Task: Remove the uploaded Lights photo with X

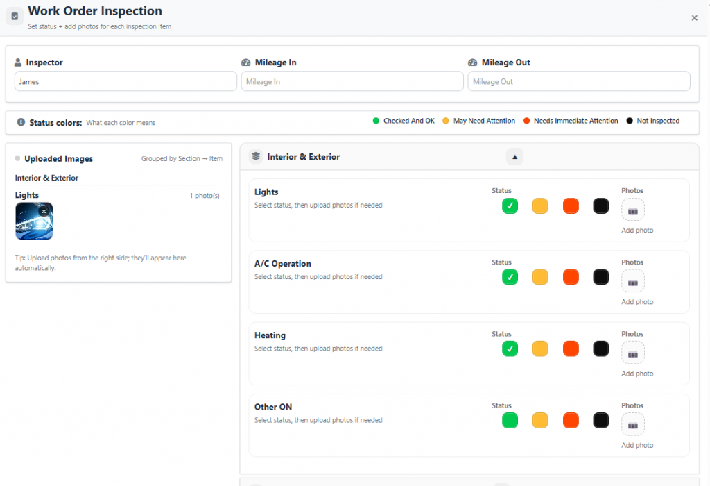Action: tap(44, 211)
